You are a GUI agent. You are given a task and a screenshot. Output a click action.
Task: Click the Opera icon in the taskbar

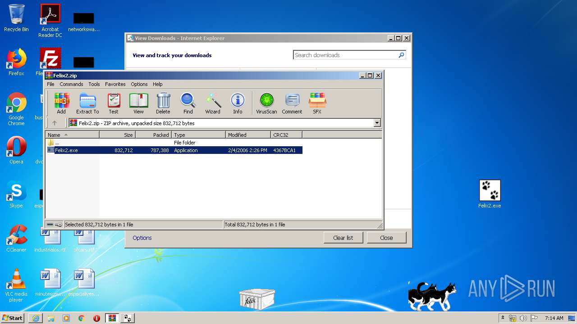96,318
